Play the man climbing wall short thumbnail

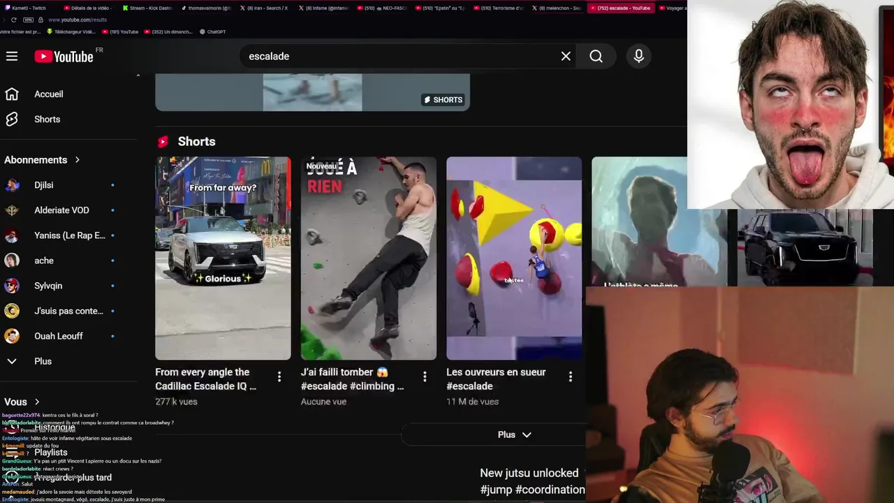click(369, 258)
